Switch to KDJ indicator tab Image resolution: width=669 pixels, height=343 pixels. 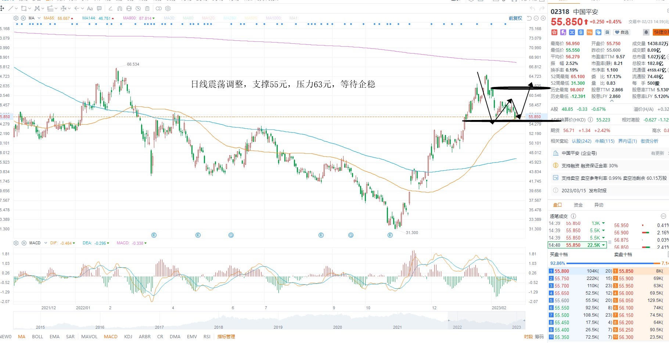tap(128, 336)
